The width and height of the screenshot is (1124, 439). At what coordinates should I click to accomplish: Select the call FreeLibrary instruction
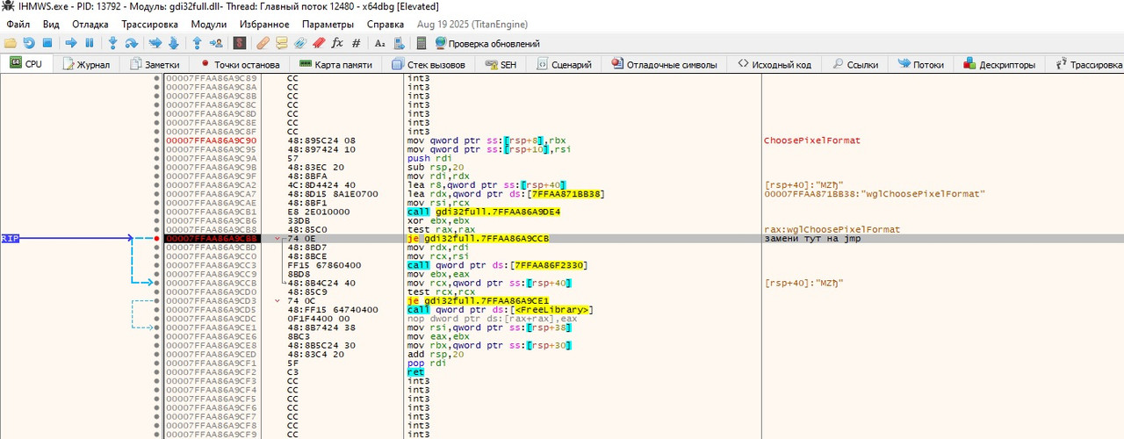(x=501, y=310)
